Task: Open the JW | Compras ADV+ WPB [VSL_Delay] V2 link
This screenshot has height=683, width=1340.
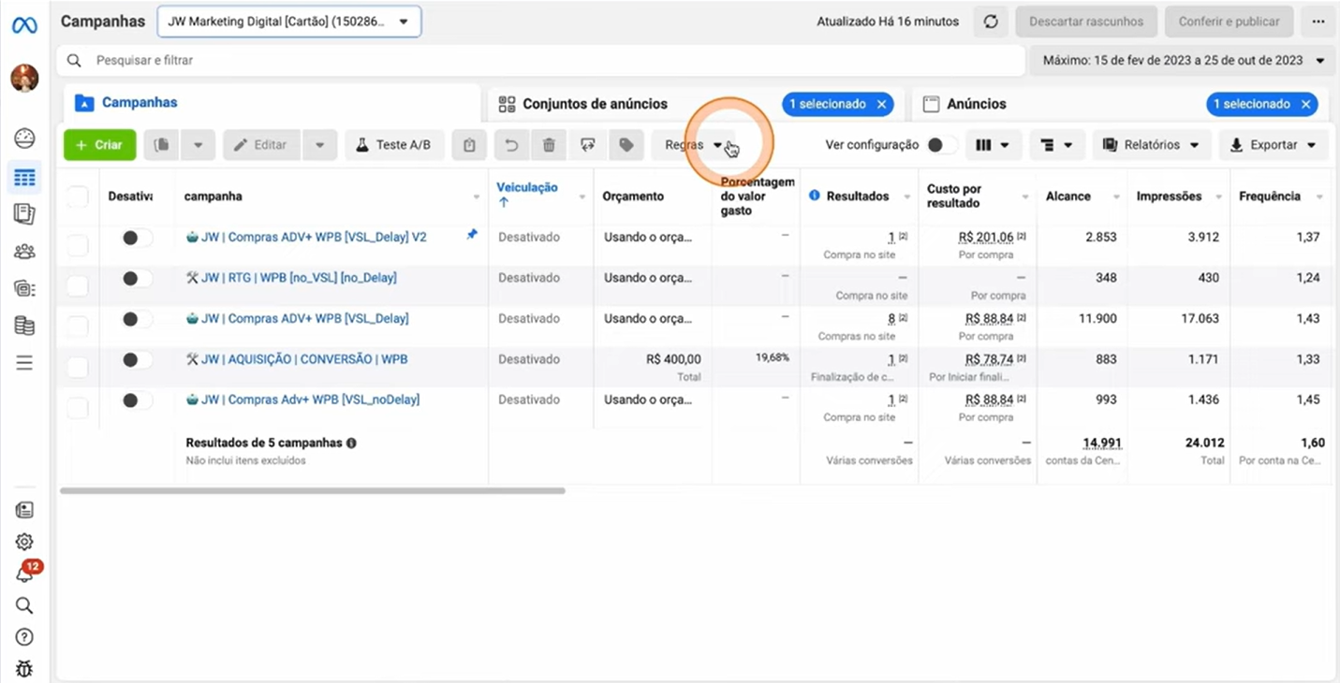Action: (314, 238)
